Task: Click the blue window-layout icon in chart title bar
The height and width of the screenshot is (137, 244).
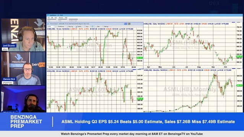Action: (x=125, y=24)
